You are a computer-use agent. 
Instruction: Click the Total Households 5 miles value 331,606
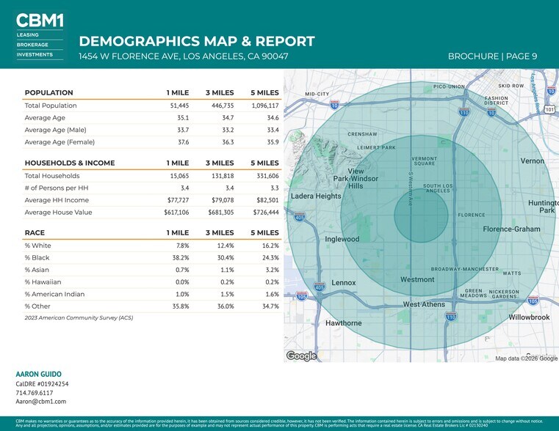click(267, 176)
